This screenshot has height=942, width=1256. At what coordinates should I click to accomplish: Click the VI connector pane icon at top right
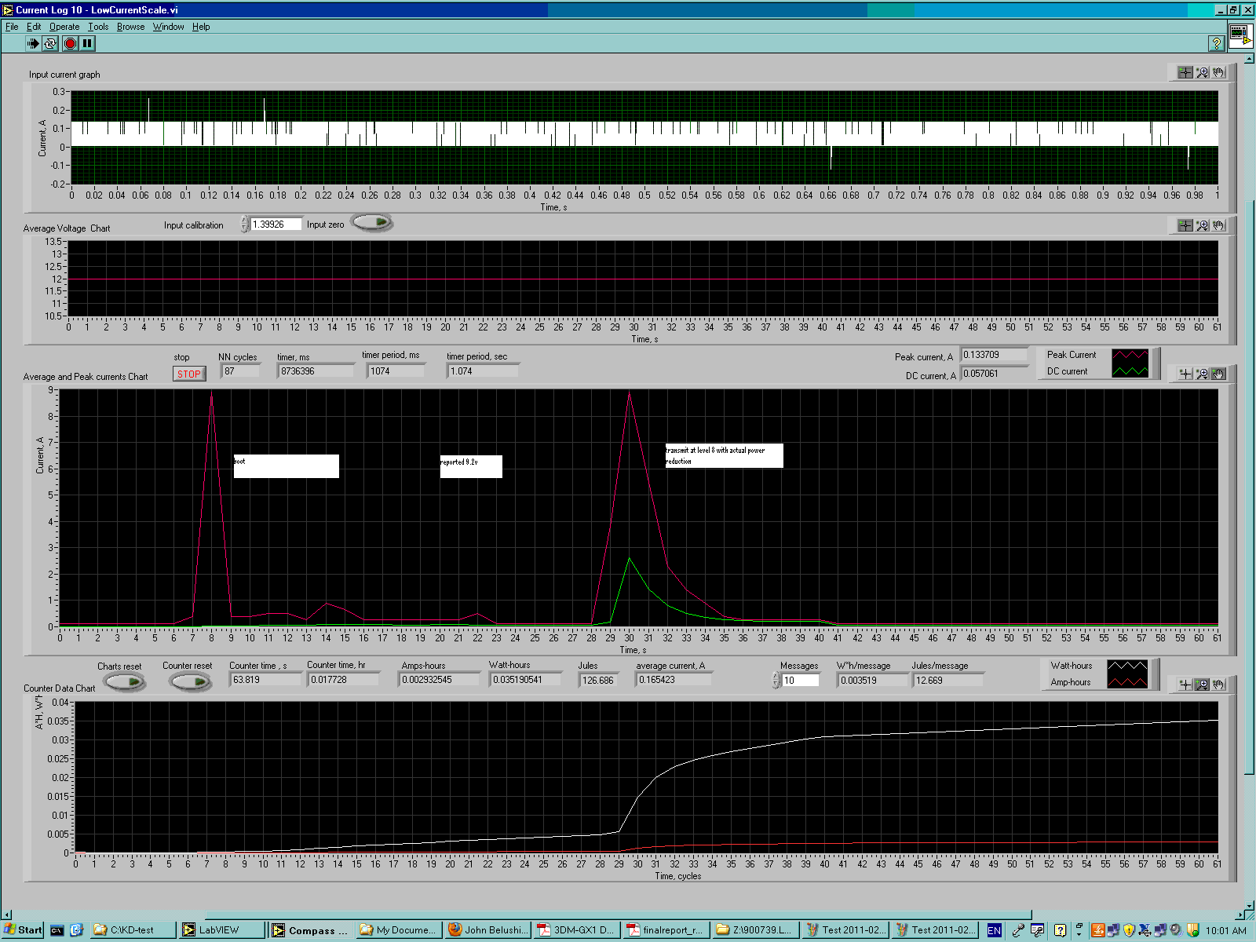[x=1240, y=36]
